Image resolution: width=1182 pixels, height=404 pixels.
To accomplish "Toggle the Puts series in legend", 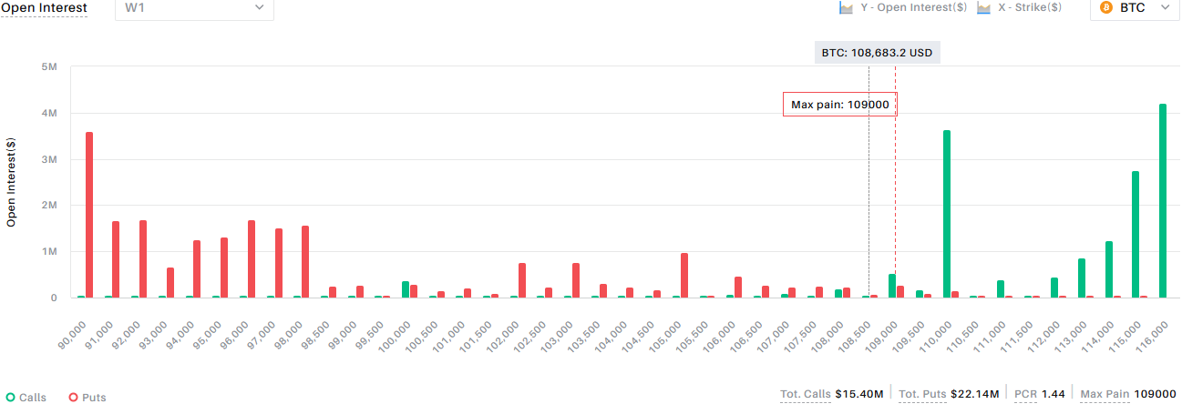I will click(x=87, y=398).
